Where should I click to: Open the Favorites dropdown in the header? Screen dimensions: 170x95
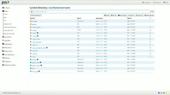(157, 2)
